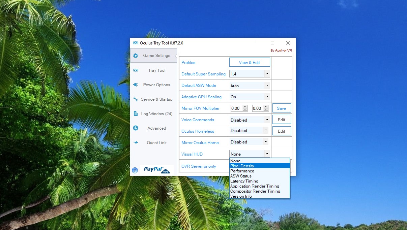Screen dimensions: 407x230
Task: Click the OVR Server priority label
Action: pos(199,166)
